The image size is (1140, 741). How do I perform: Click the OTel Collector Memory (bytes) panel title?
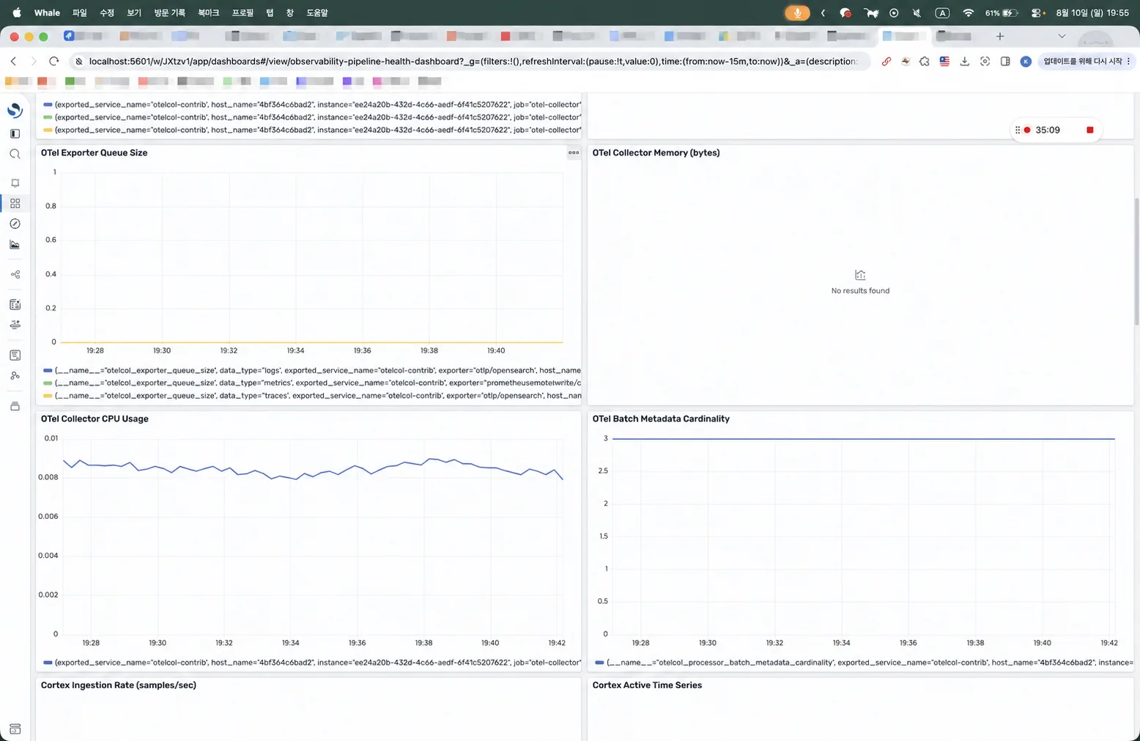click(x=656, y=152)
